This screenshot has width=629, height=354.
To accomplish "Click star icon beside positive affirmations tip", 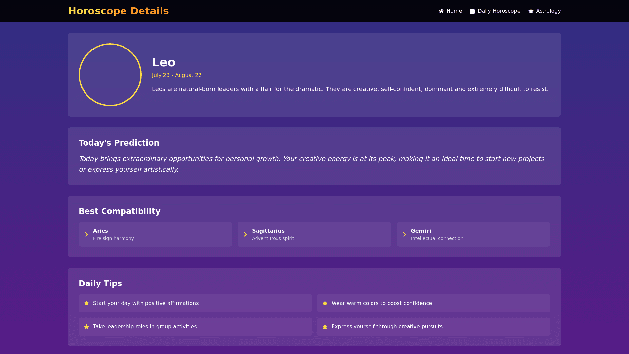I will coord(86,303).
